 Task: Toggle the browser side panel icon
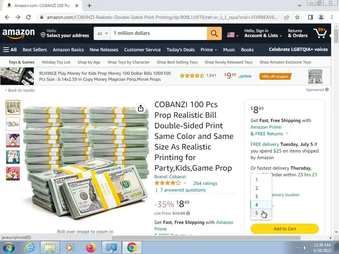[311, 17]
